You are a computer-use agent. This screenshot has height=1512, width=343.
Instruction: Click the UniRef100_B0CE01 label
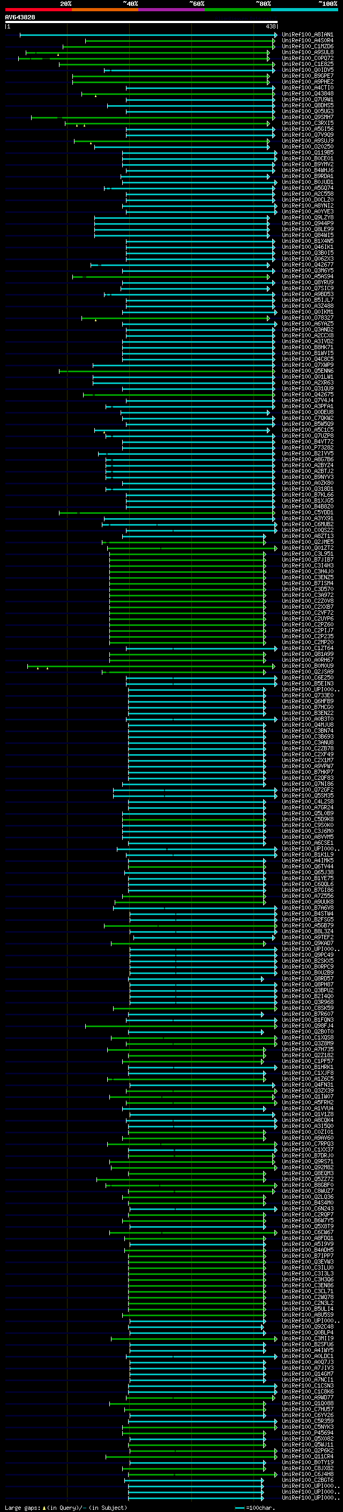tap(307, 158)
